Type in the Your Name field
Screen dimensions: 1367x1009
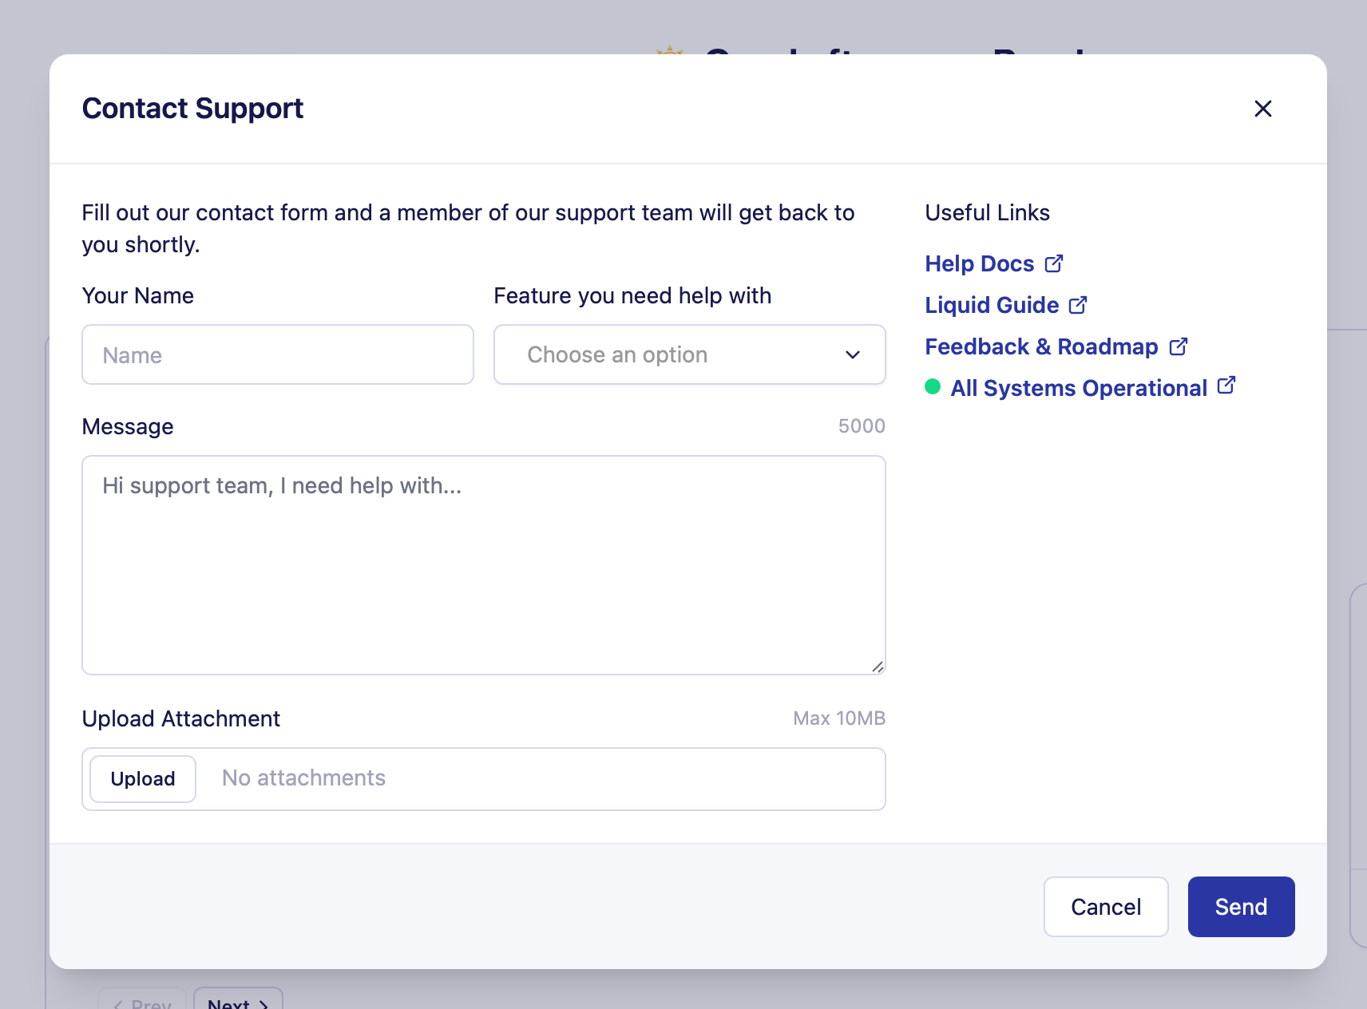[277, 354]
